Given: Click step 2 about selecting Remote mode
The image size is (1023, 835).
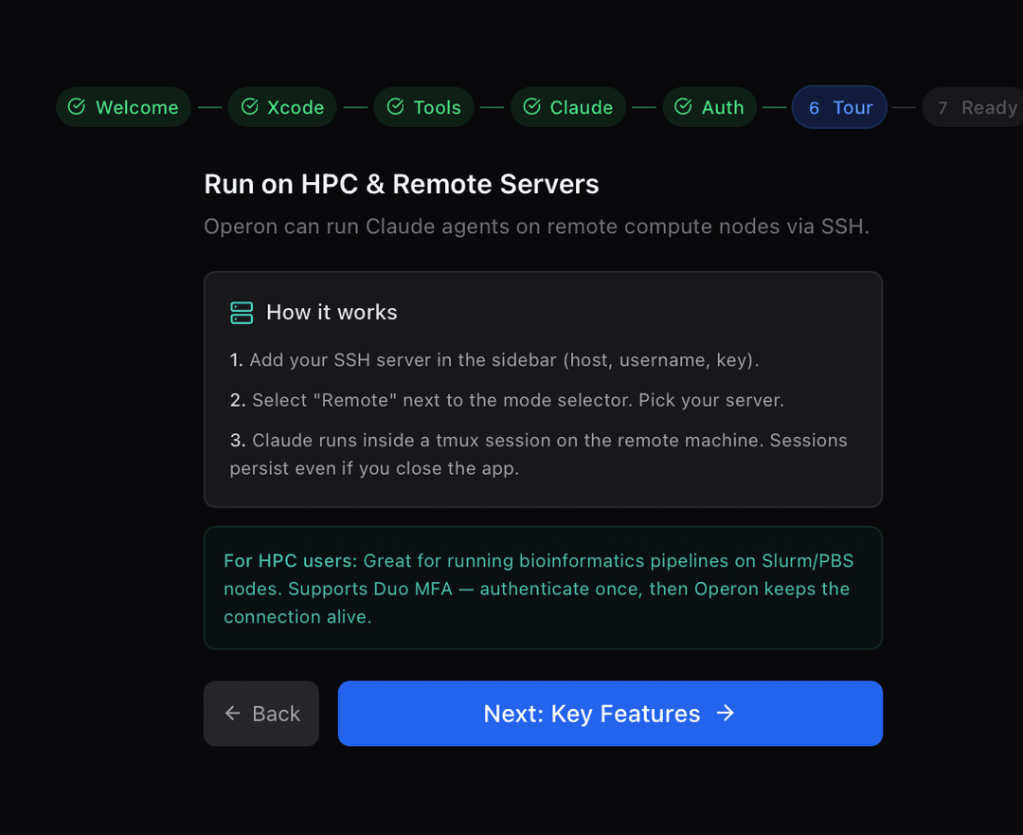Looking at the screenshot, I should 507,400.
